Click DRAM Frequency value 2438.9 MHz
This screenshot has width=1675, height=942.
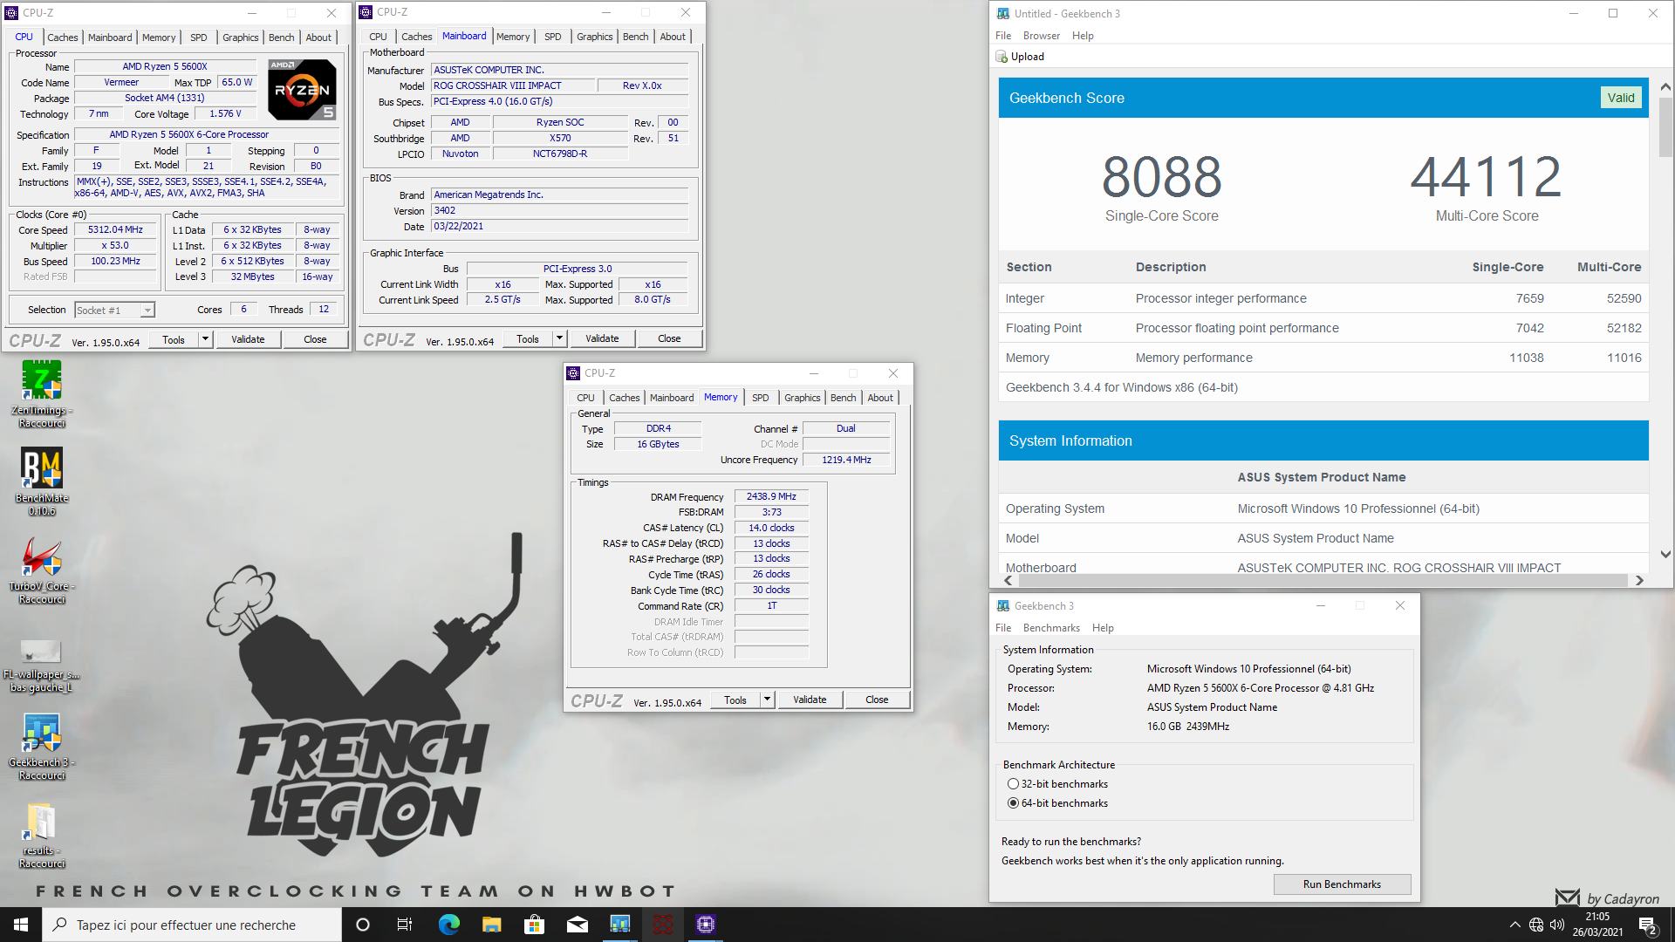pos(771,497)
